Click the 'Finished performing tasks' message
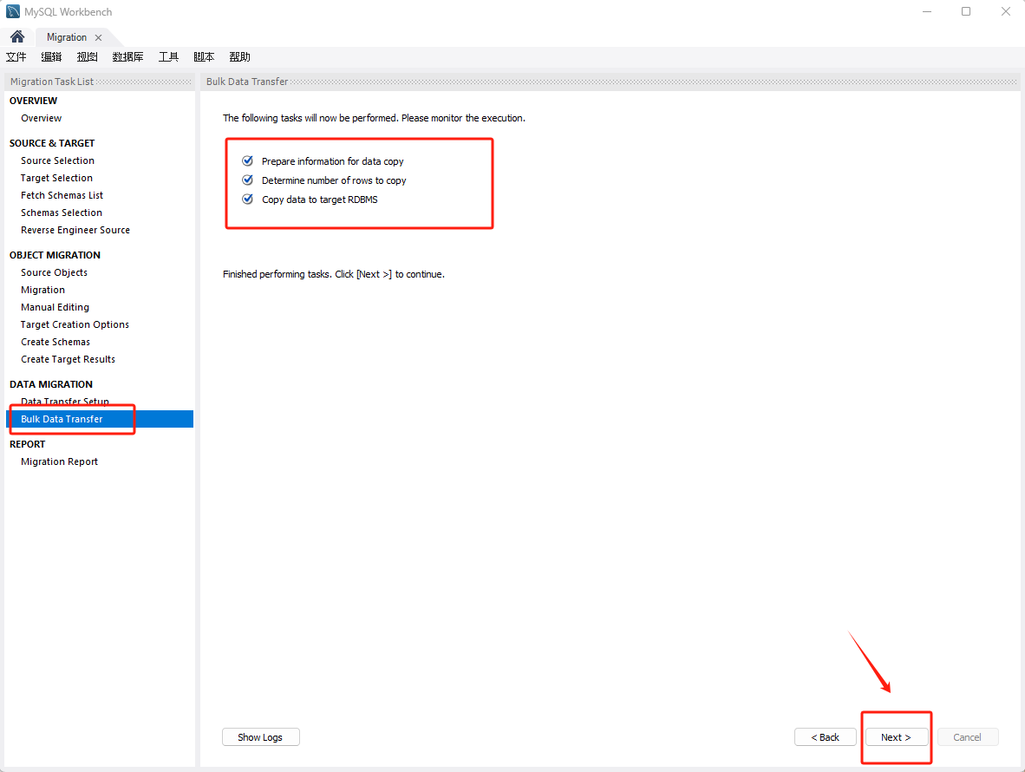1025x772 pixels. [333, 274]
